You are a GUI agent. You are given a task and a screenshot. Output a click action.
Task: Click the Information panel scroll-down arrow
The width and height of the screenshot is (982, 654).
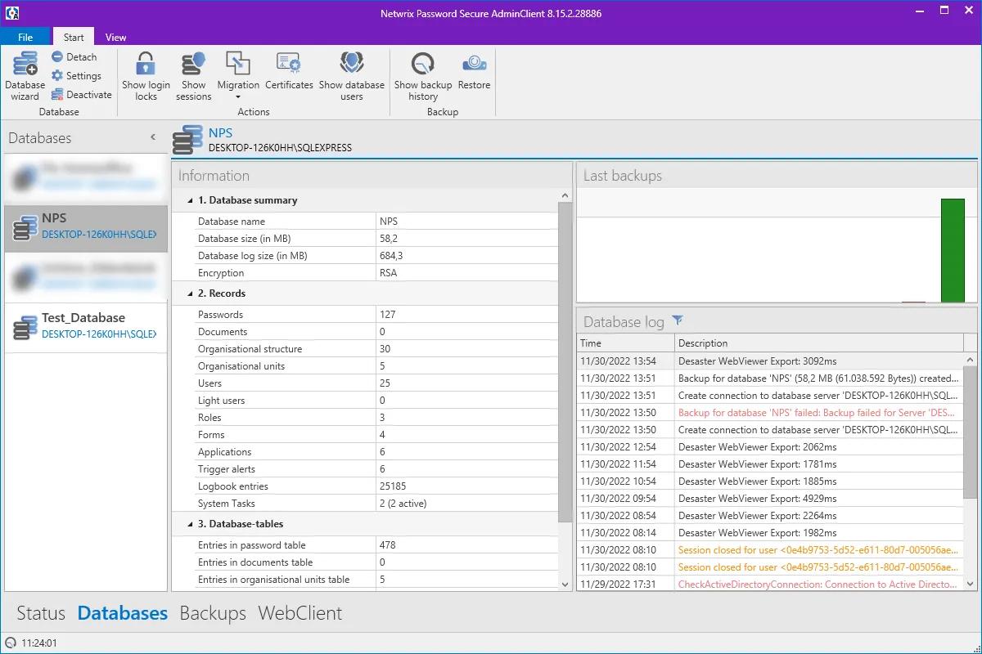(565, 585)
